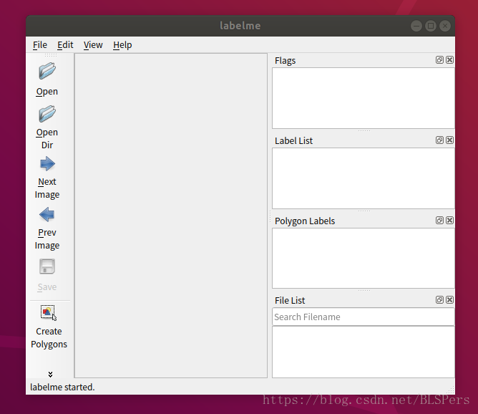
Task: Click the window resize grip corner
Action: (451, 390)
